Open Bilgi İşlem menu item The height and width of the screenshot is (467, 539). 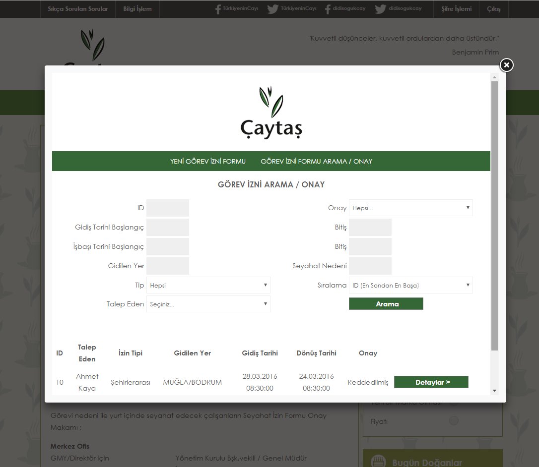[x=137, y=9]
